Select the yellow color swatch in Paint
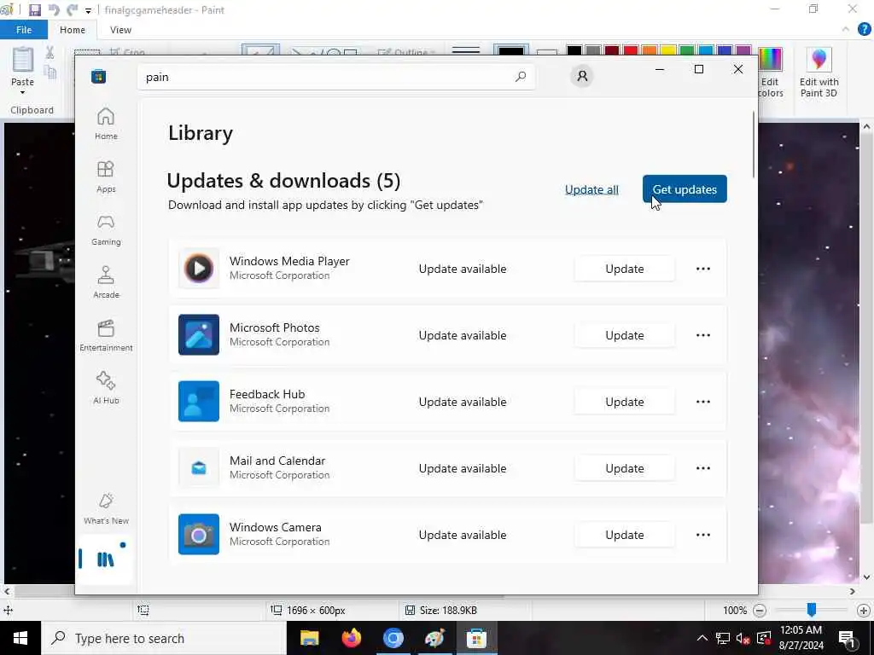Viewport: 874px width, 655px height. pos(668,50)
